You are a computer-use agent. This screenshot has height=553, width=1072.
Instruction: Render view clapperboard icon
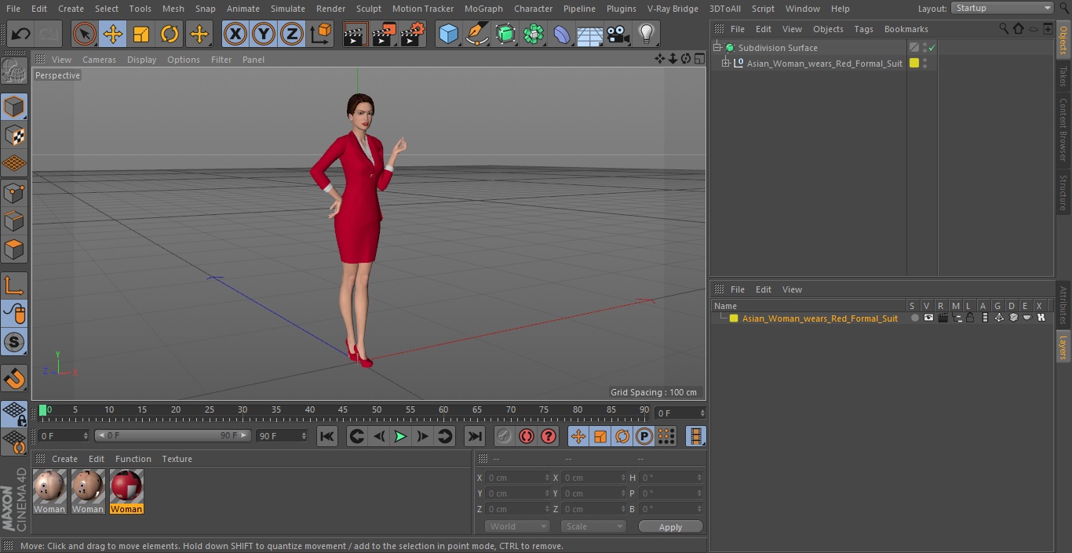pos(356,35)
